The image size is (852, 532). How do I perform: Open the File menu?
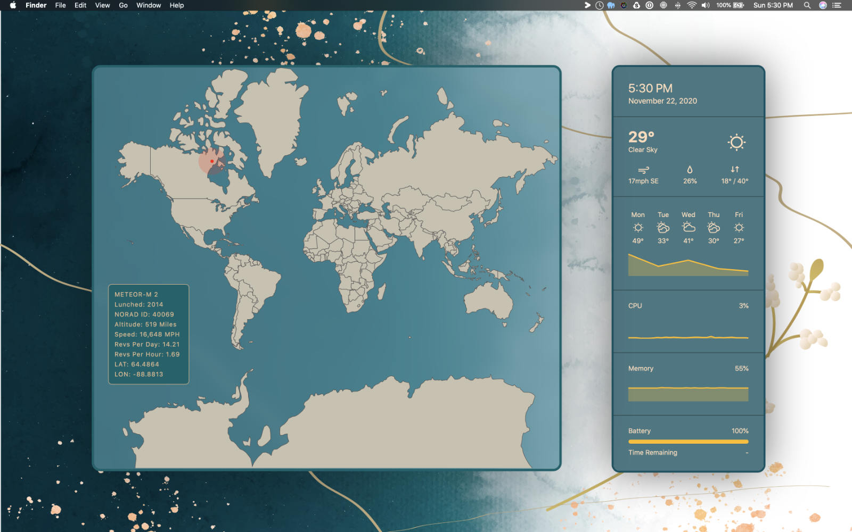tap(61, 5)
